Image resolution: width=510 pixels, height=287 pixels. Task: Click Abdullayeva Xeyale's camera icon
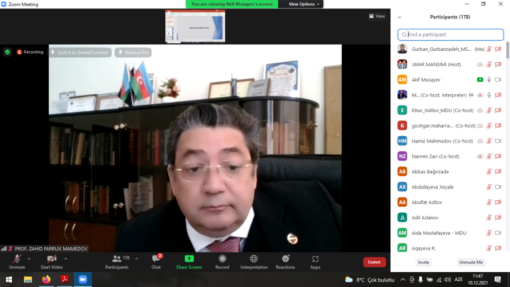pos(498,187)
